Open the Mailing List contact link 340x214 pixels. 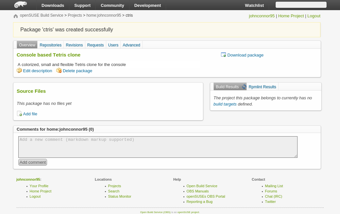coord(274,186)
